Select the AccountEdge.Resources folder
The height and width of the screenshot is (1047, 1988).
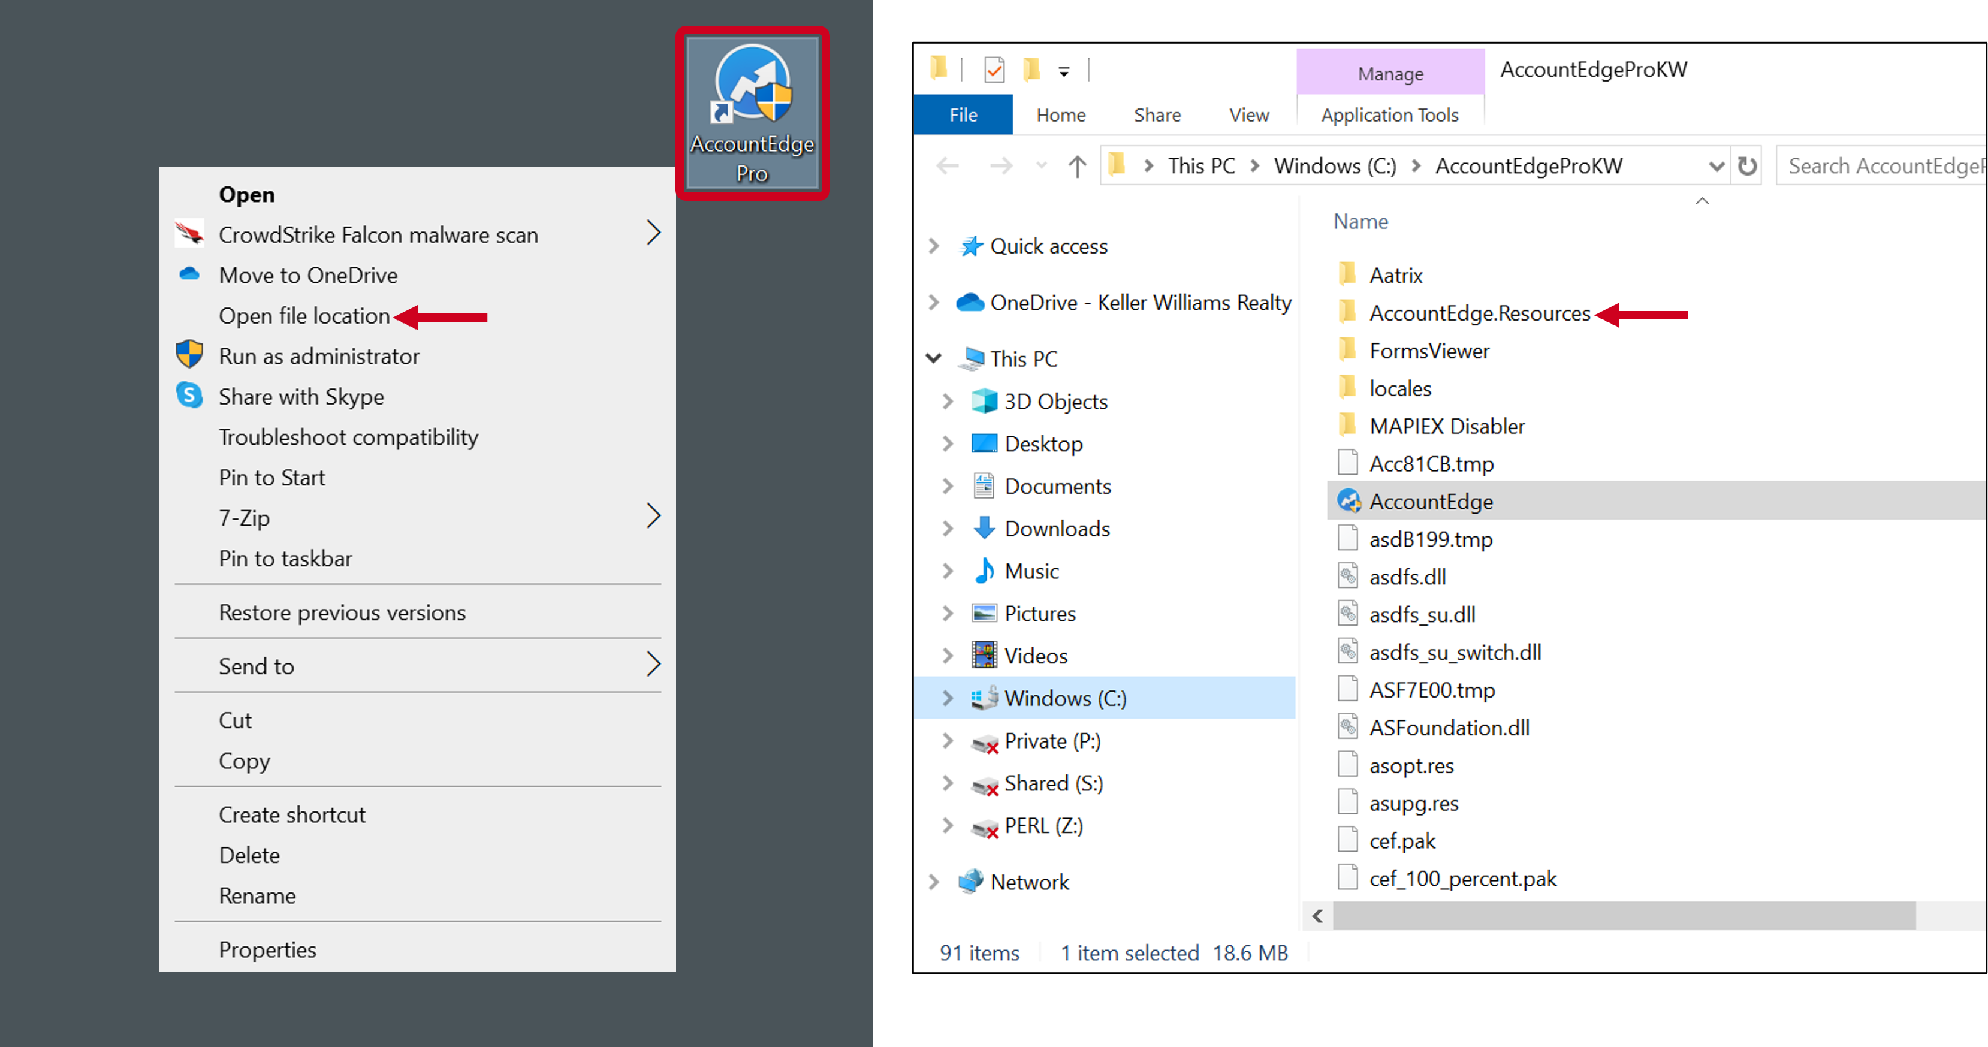[1479, 313]
